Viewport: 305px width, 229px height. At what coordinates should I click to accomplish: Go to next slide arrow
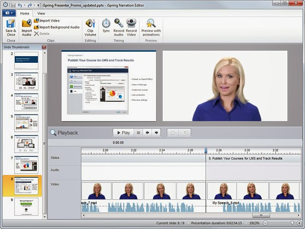[156, 133]
